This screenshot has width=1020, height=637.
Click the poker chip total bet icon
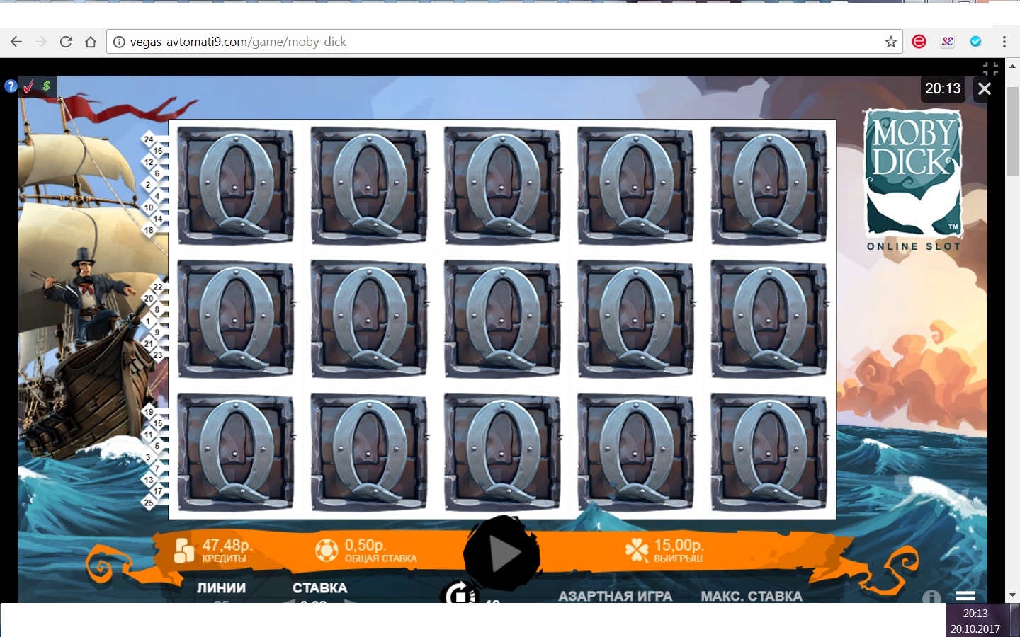[327, 550]
